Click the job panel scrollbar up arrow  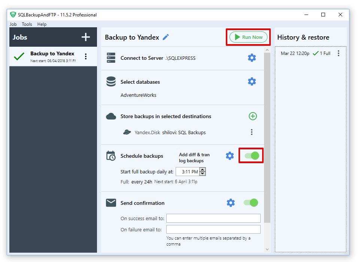coord(267,50)
